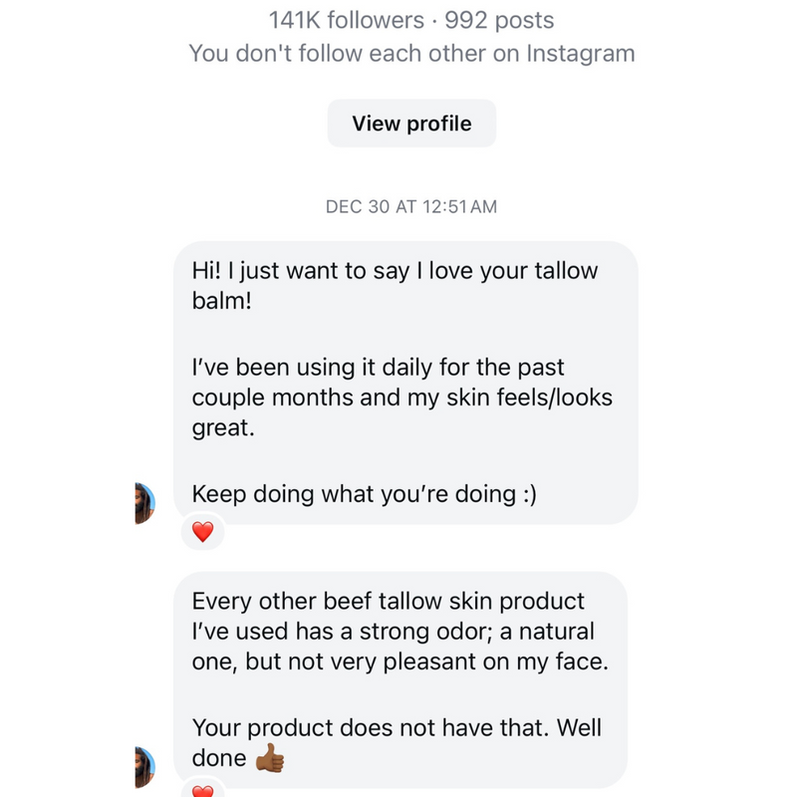
Task: Open sender avatar beside the first message
Action: (144, 503)
